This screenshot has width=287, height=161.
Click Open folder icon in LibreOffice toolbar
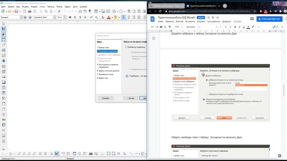9,12
